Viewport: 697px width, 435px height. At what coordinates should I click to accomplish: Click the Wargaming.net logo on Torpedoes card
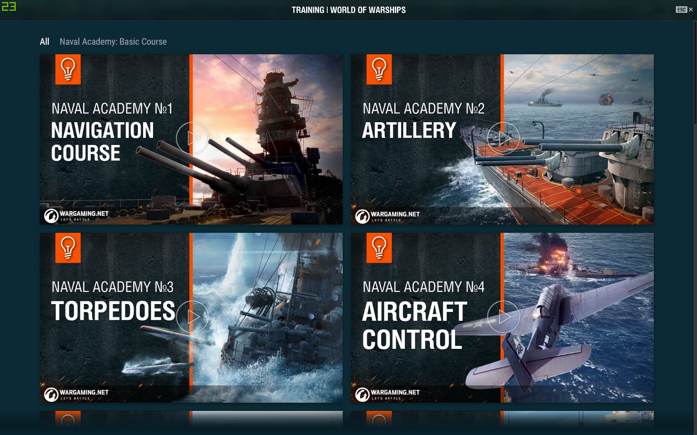(76, 394)
